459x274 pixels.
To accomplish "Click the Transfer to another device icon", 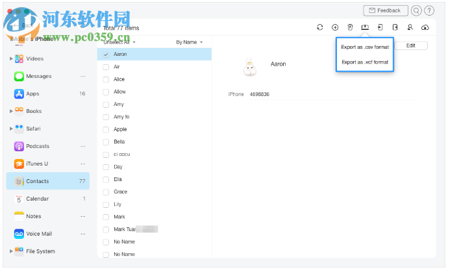I will (395, 27).
